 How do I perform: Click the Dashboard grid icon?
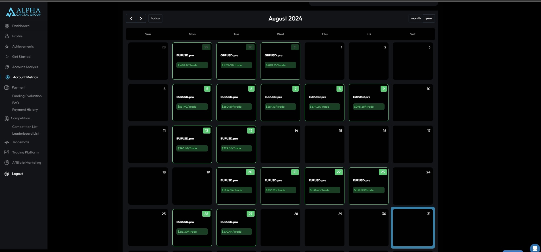click(7, 26)
